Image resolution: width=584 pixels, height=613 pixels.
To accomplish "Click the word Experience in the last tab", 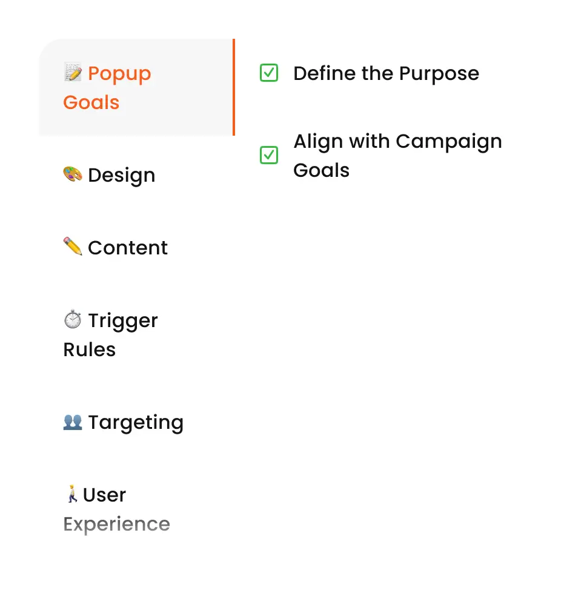I will point(116,524).
